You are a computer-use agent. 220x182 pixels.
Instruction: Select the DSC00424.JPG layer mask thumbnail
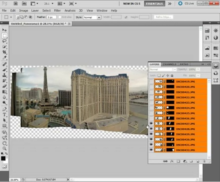click(170, 108)
